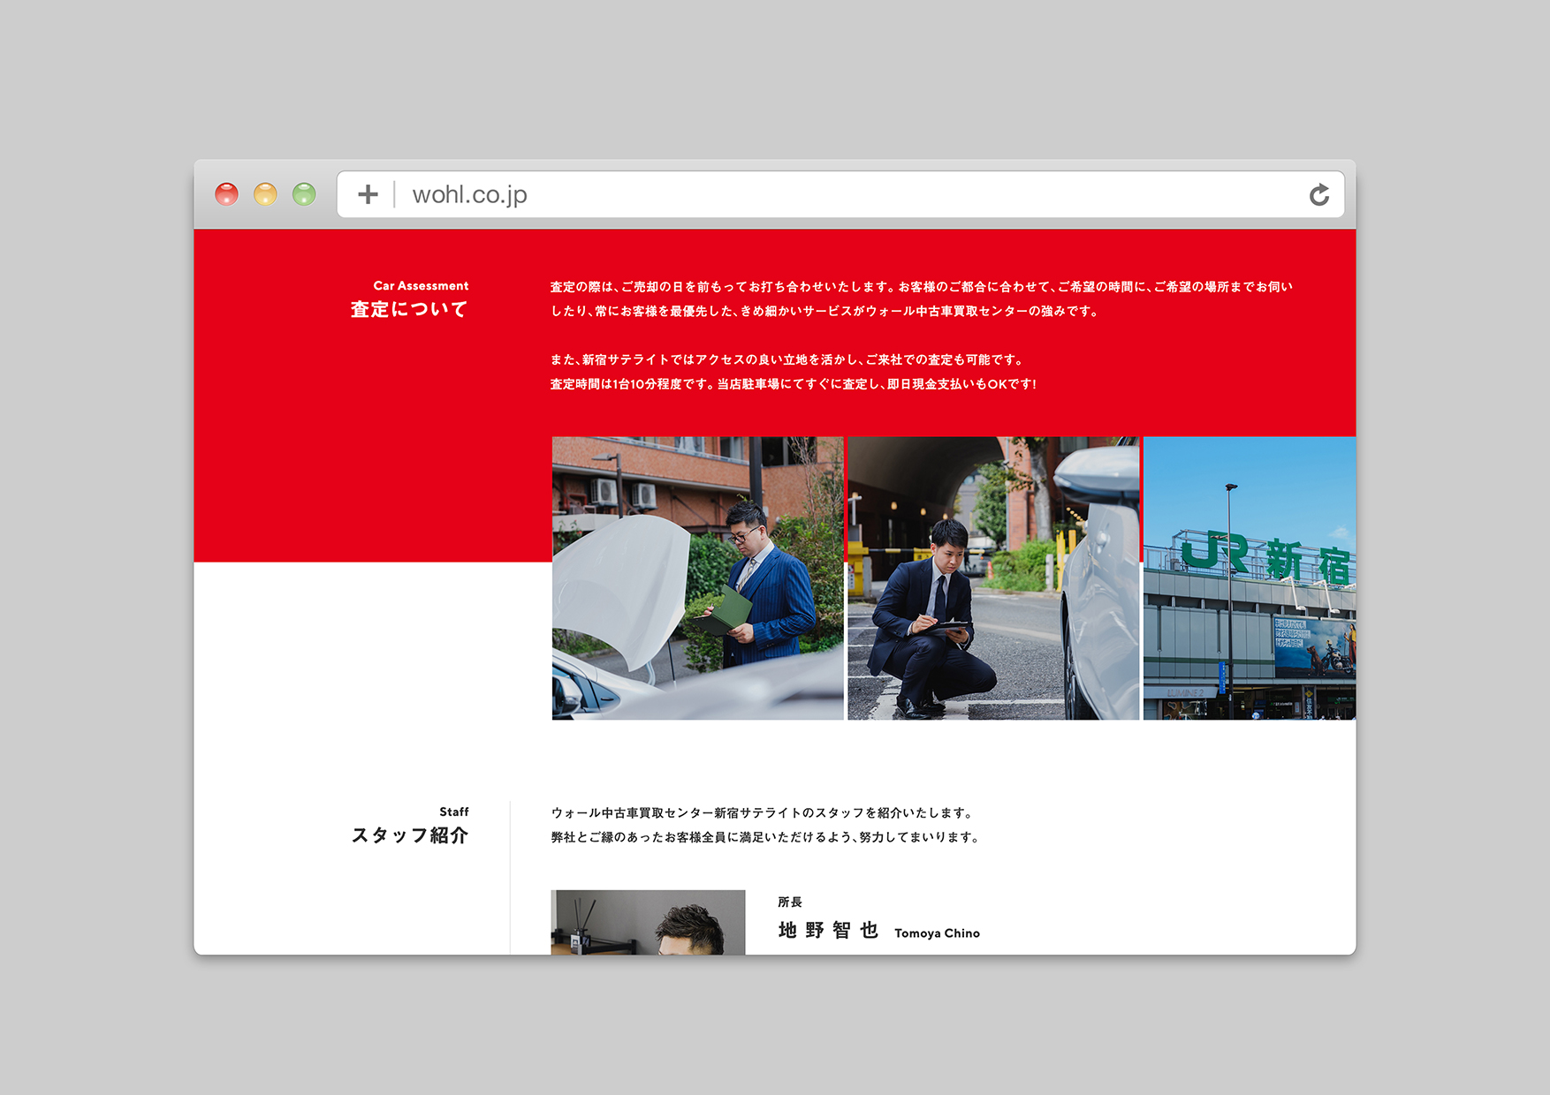Click the red close traffic light button
This screenshot has width=1550, height=1095.
[x=229, y=194]
